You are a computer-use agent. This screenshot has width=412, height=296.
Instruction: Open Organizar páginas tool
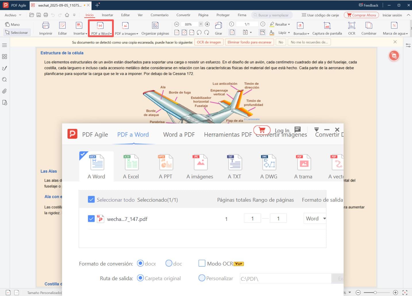pyautogui.click(x=155, y=26)
